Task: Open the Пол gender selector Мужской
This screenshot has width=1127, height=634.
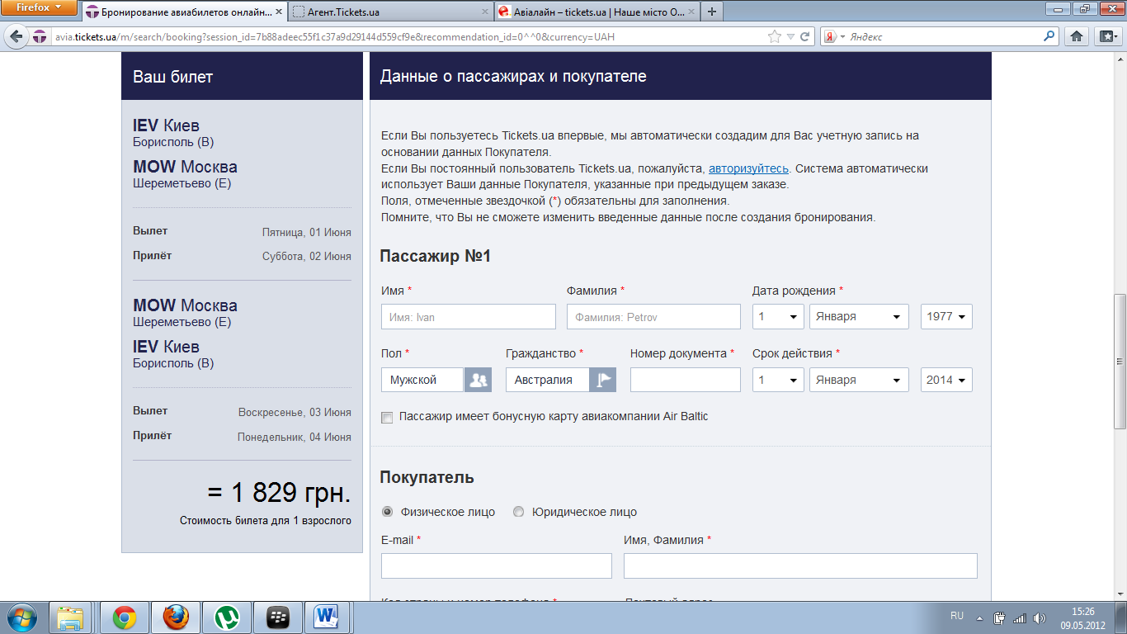Action: coord(422,380)
